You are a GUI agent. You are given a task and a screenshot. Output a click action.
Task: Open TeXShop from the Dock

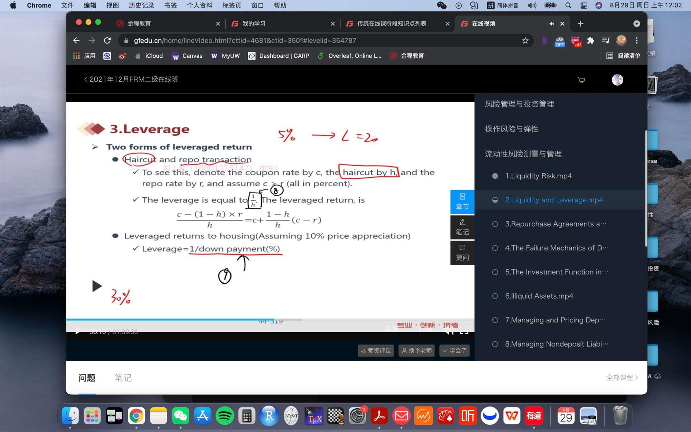point(313,416)
